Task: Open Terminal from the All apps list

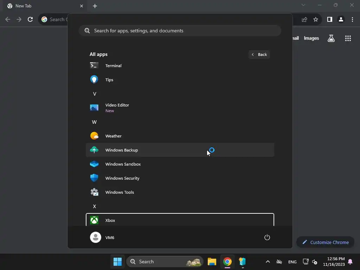Action: click(x=180, y=66)
